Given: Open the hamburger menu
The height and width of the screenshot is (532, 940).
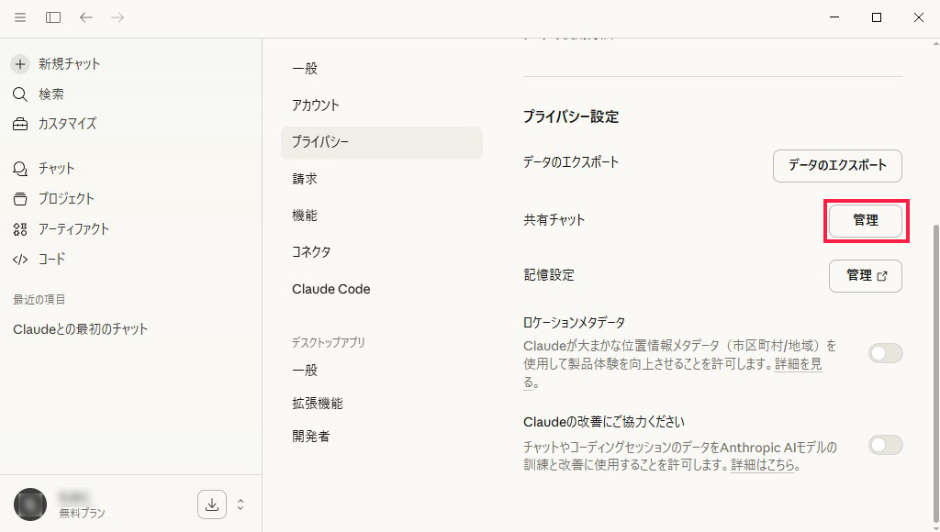Looking at the screenshot, I should [19, 17].
